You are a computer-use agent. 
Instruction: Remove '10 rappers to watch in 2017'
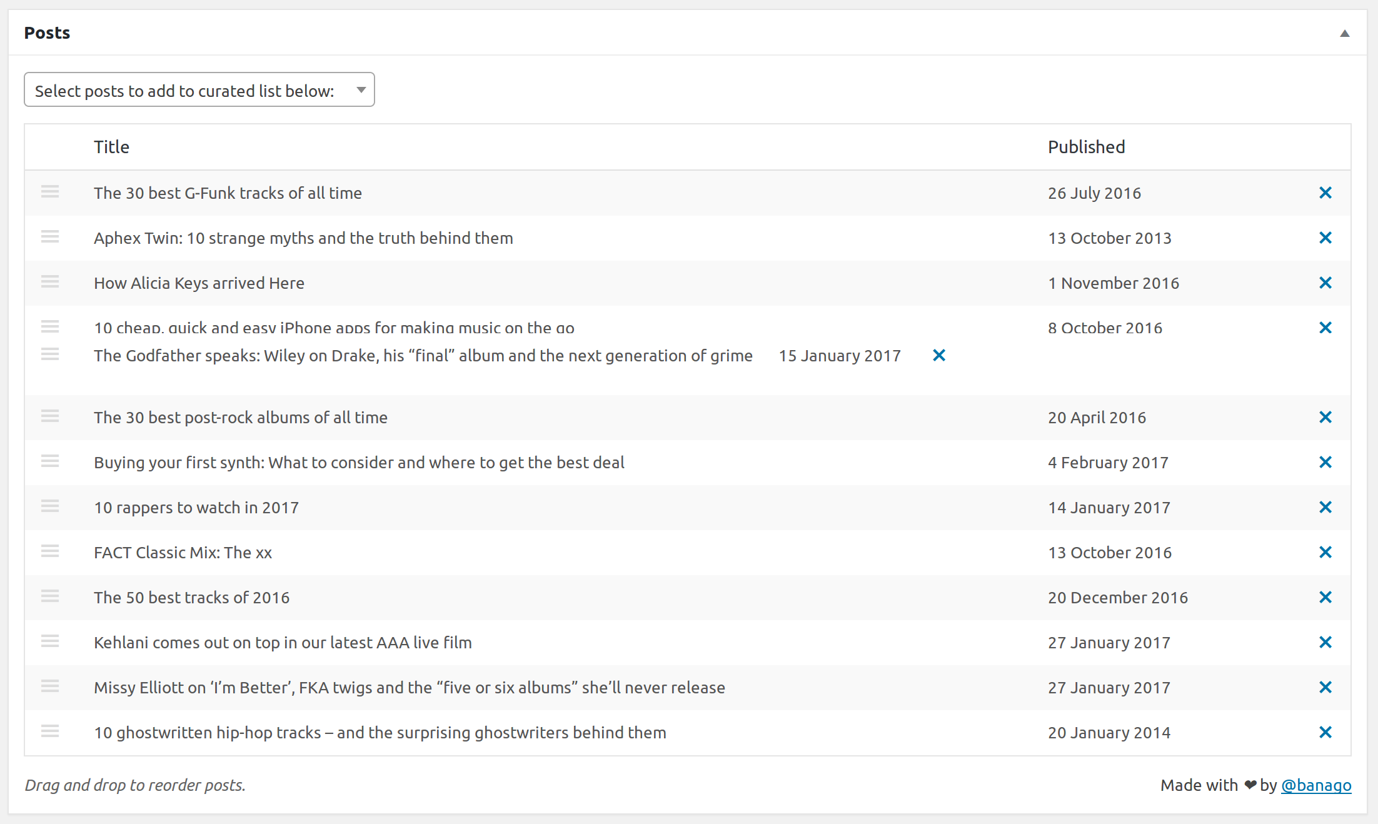tap(1325, 507)
